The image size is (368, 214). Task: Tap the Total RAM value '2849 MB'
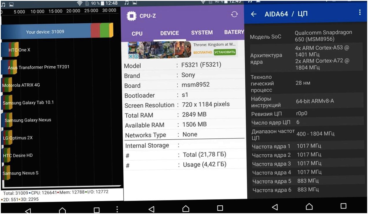point(194,114)
